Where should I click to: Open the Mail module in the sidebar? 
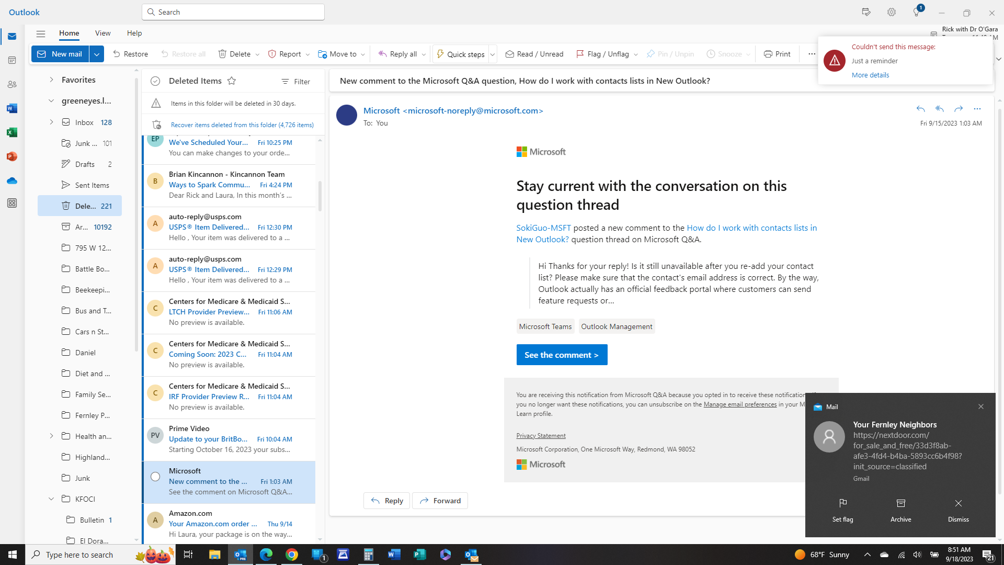coord(12,37)
